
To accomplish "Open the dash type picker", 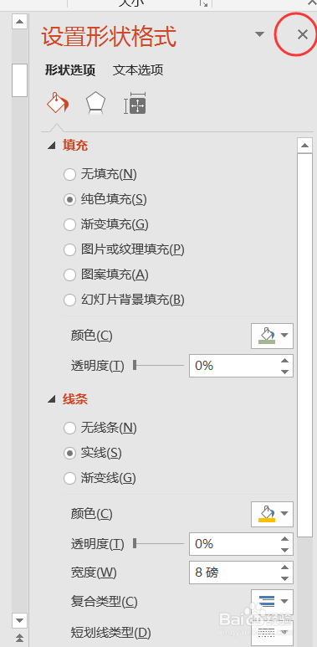I will click(x=272, y=631).
